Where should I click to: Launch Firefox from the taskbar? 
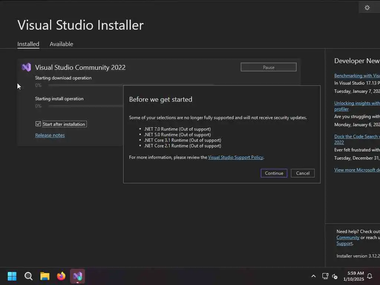[61, 276]
